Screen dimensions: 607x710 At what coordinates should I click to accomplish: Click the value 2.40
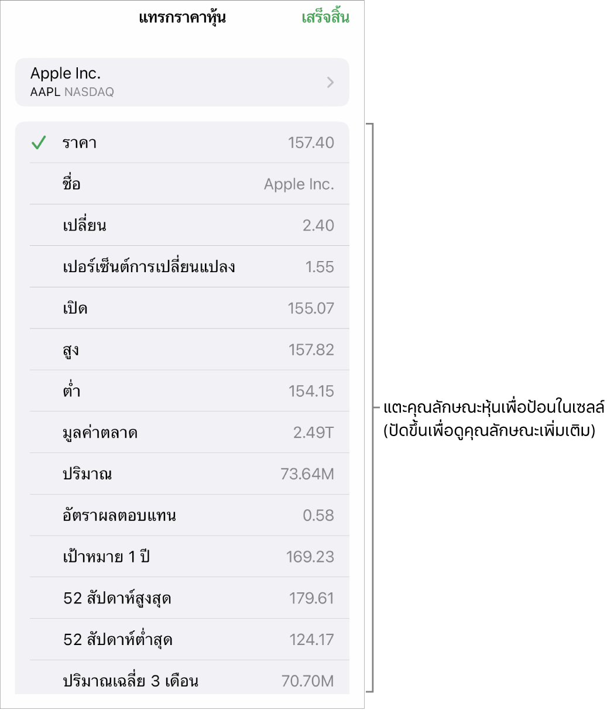(319, 226)
